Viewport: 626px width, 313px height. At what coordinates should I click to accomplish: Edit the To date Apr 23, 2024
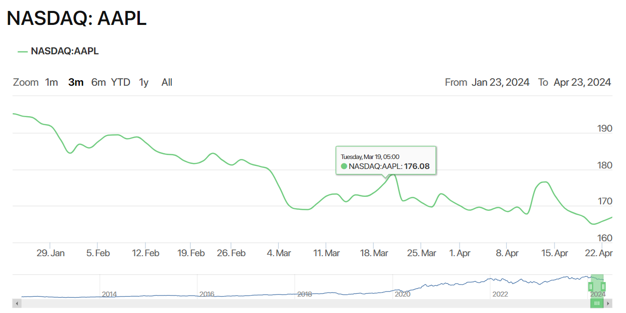tap(583, 82)
